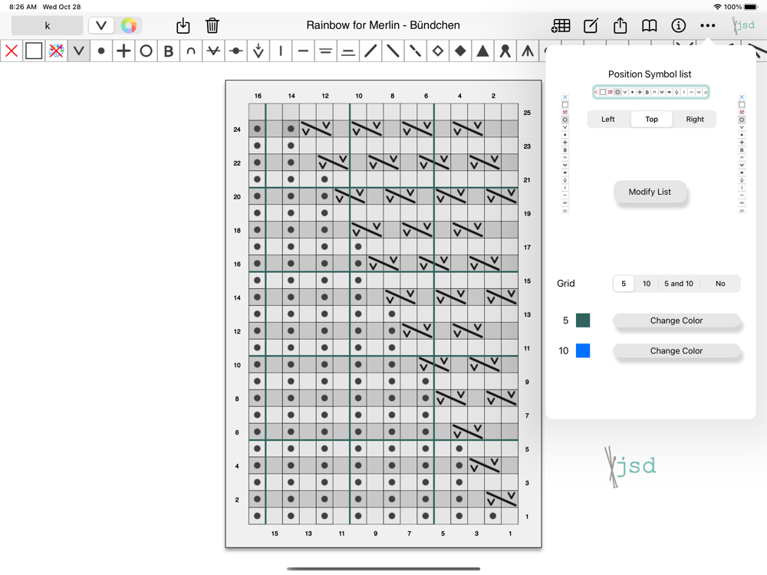The height and width of the screenshot is (575, 767).
Task: Open the V symbol selector dropdown
Action: click(101, 25)
